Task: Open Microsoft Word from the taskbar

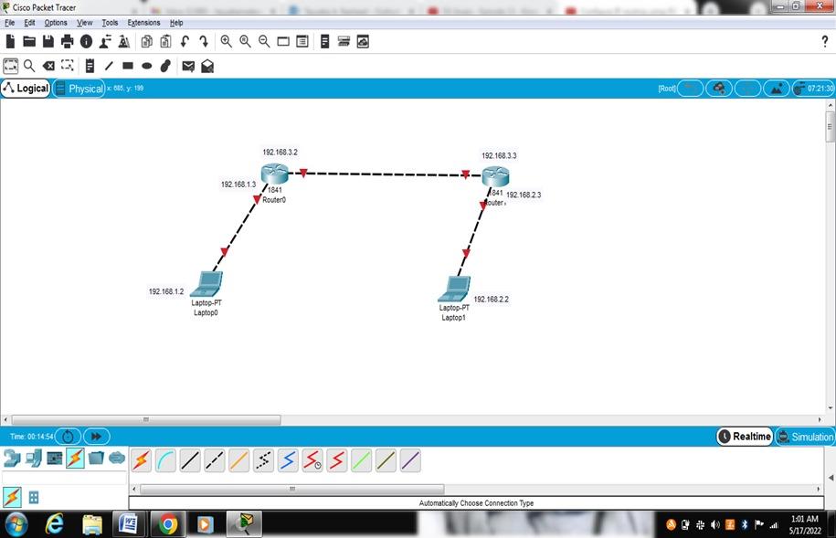Action: [x=129, y=524]
